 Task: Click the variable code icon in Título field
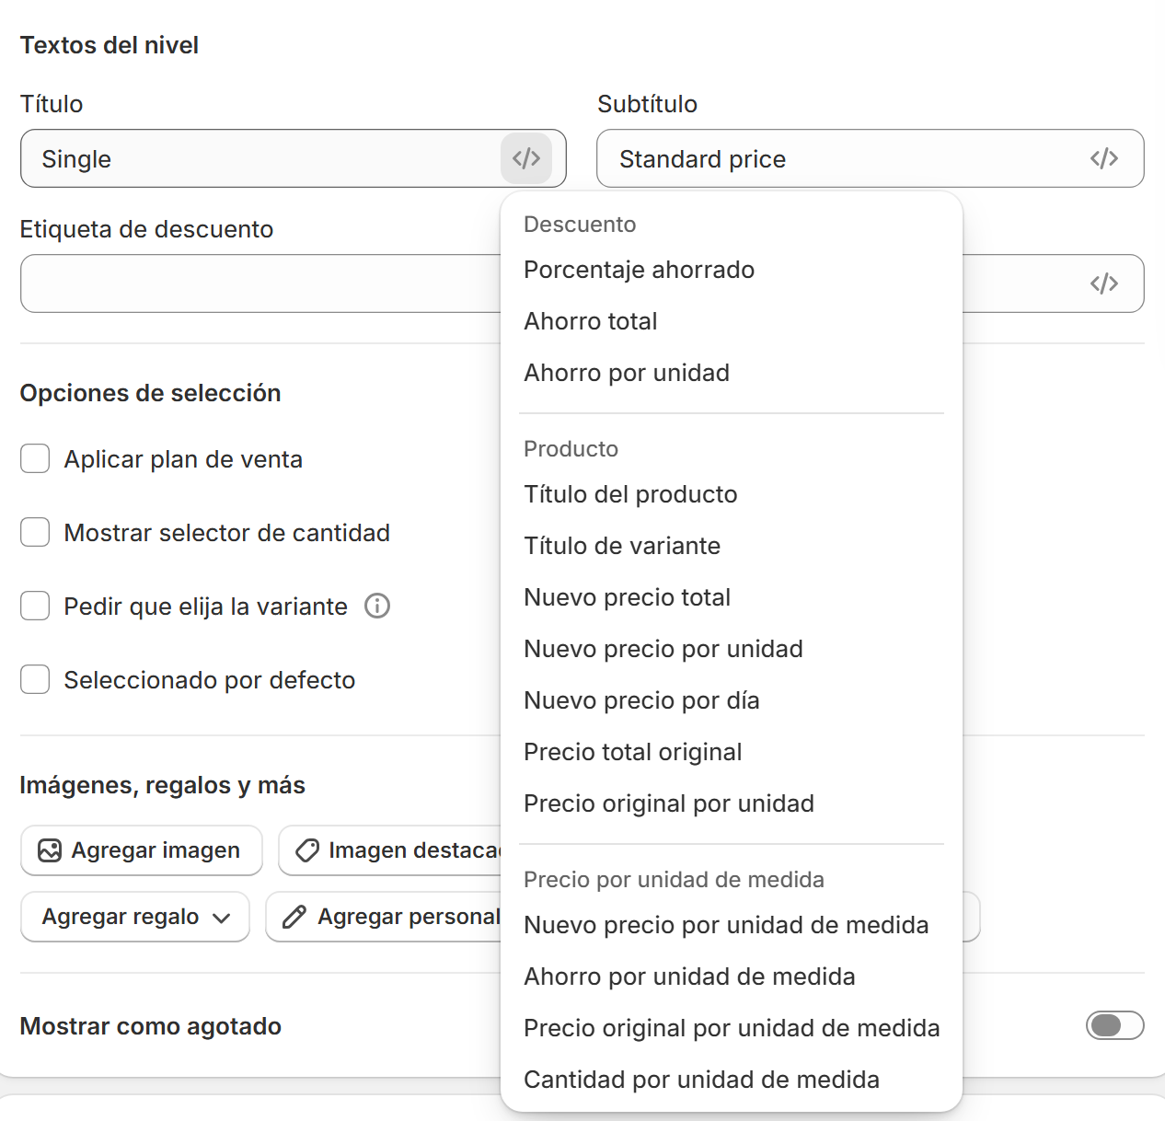526,158
